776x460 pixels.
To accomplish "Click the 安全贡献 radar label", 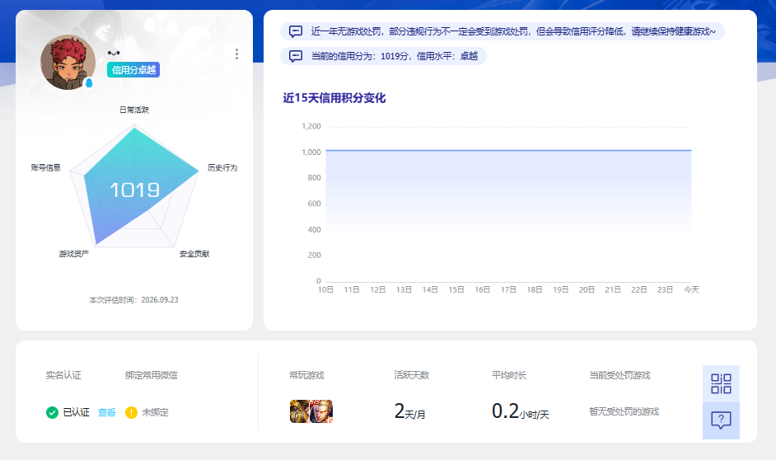I will click(194, 254).
